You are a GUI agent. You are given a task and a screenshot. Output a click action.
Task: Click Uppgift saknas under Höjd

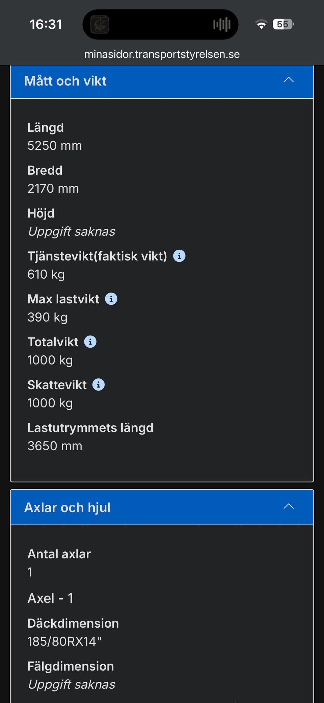(x=72, y=231)
